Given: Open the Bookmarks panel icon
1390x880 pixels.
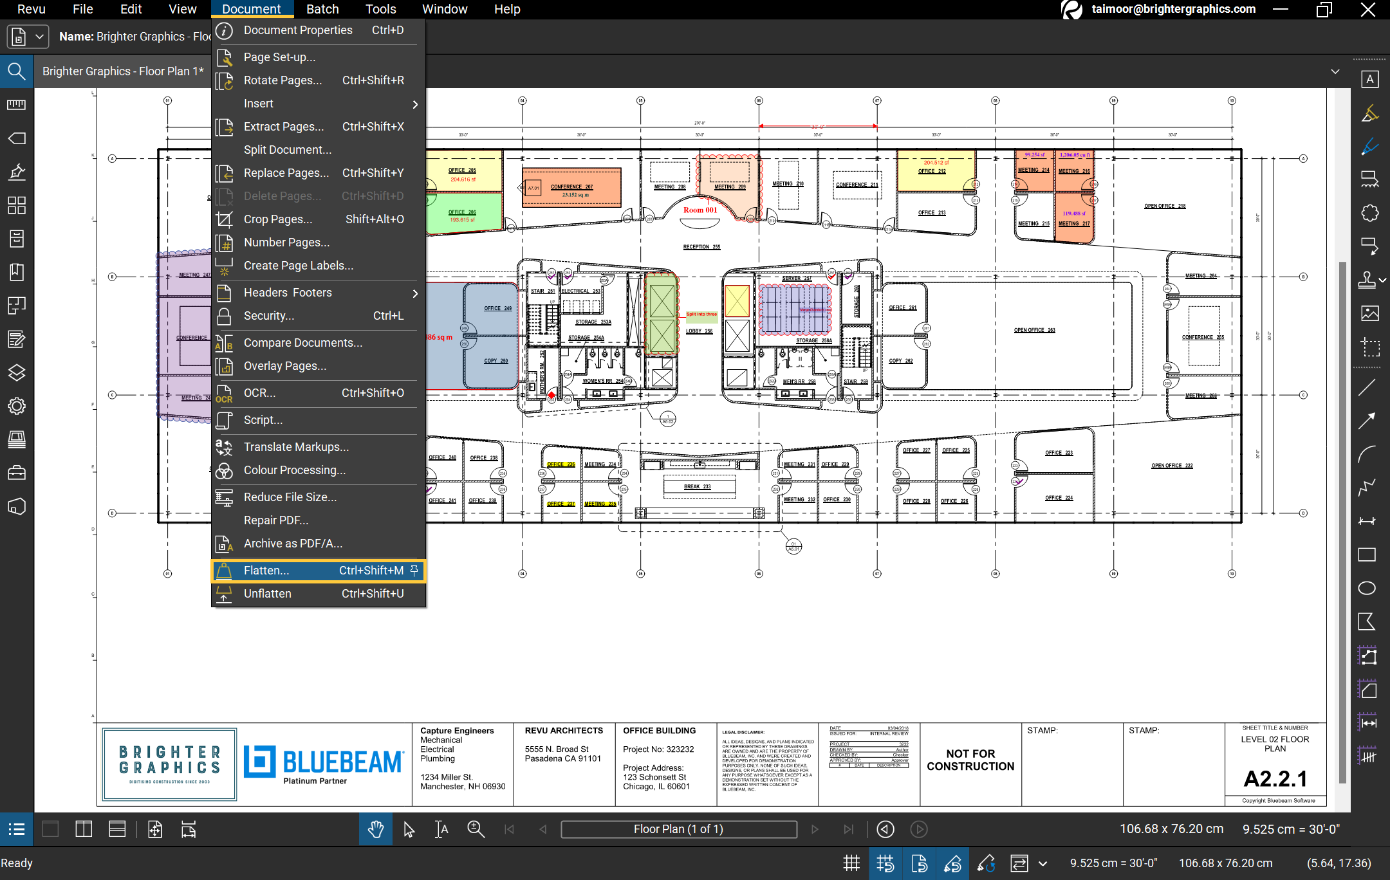Looking at the screenshot, I should coord(17,272).
